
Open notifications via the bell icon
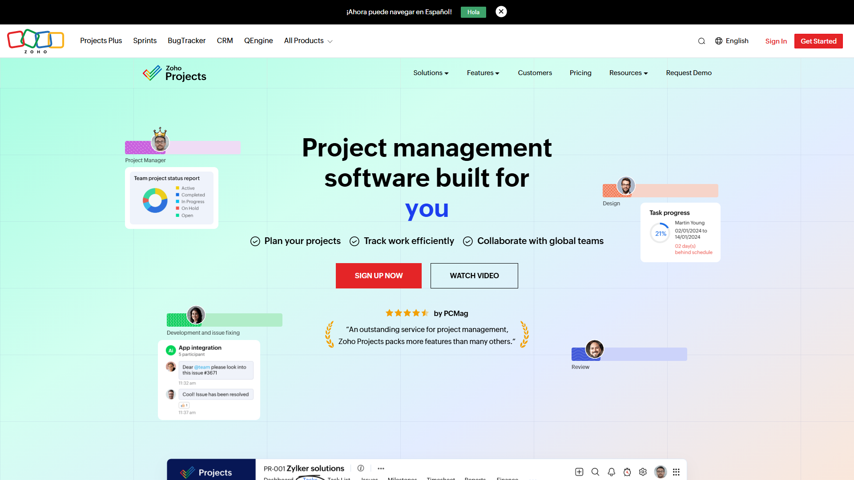(611, 472)
